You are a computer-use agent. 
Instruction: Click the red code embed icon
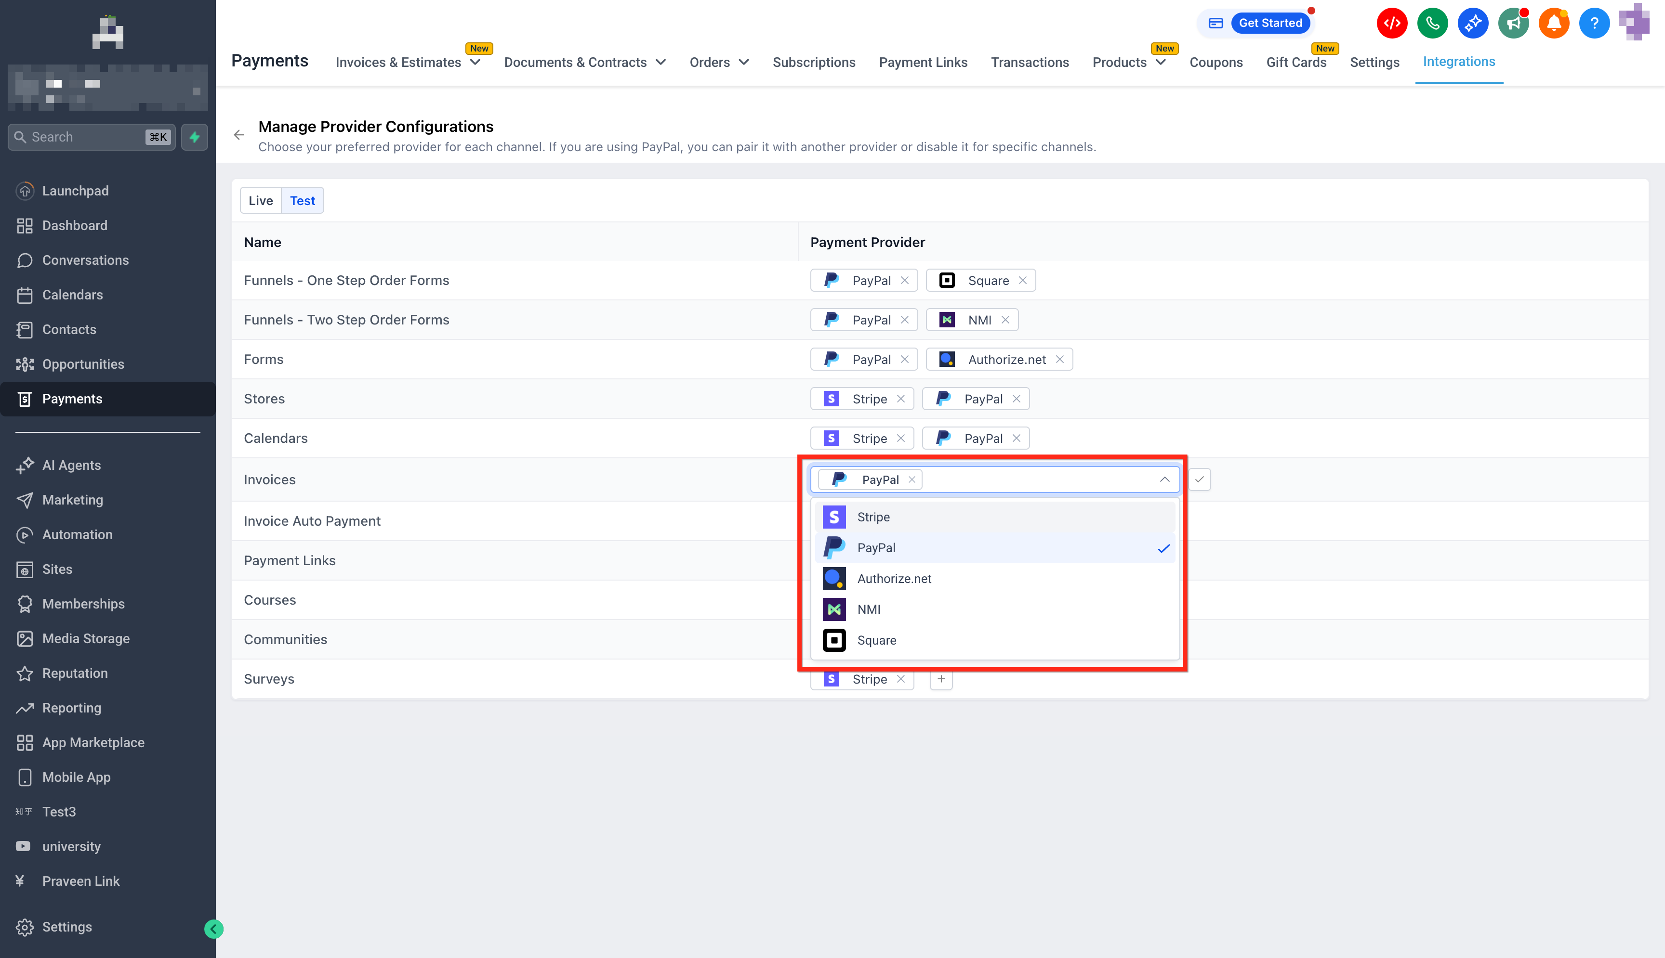[x=1391, y=24]
